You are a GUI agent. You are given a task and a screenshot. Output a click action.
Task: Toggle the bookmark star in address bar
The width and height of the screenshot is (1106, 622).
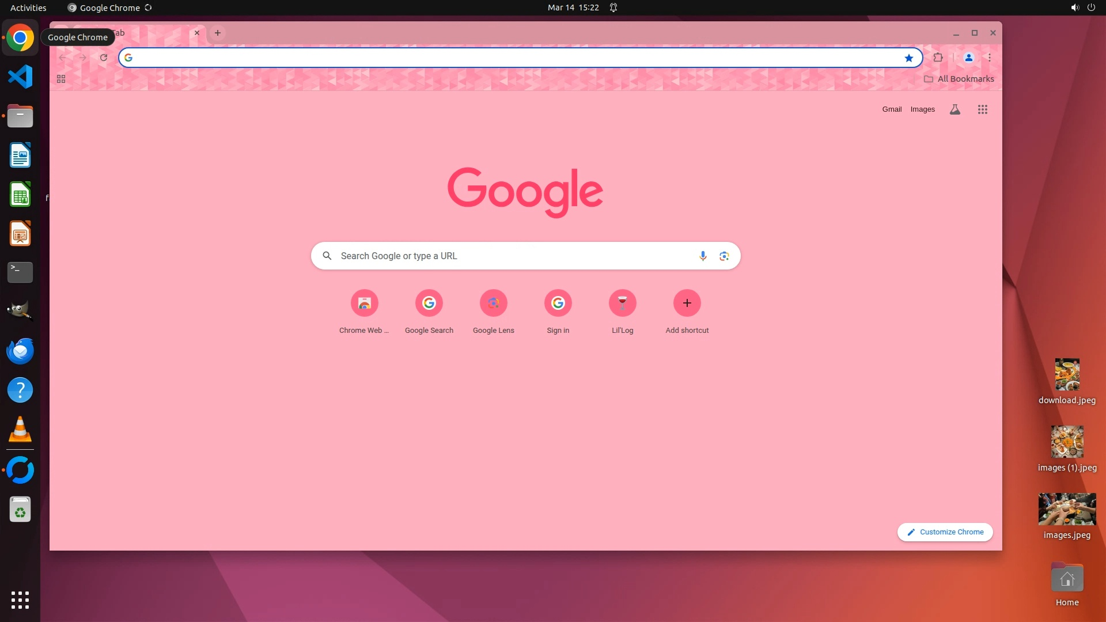(x=909, y=58)
